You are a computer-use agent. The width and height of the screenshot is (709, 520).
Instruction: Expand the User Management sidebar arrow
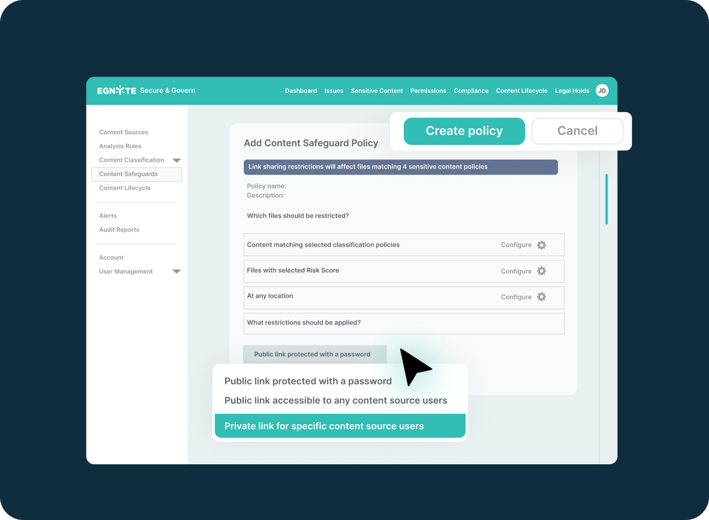point(177,272)
